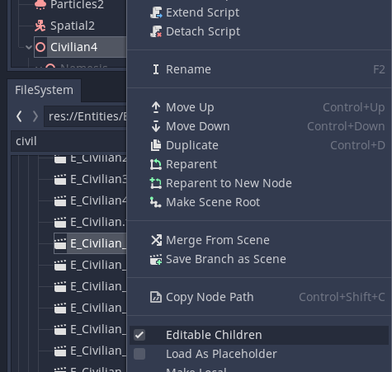The image size is (392, 372).
Task: Click the Control+D shortcut text
Action: coord(357,145)
